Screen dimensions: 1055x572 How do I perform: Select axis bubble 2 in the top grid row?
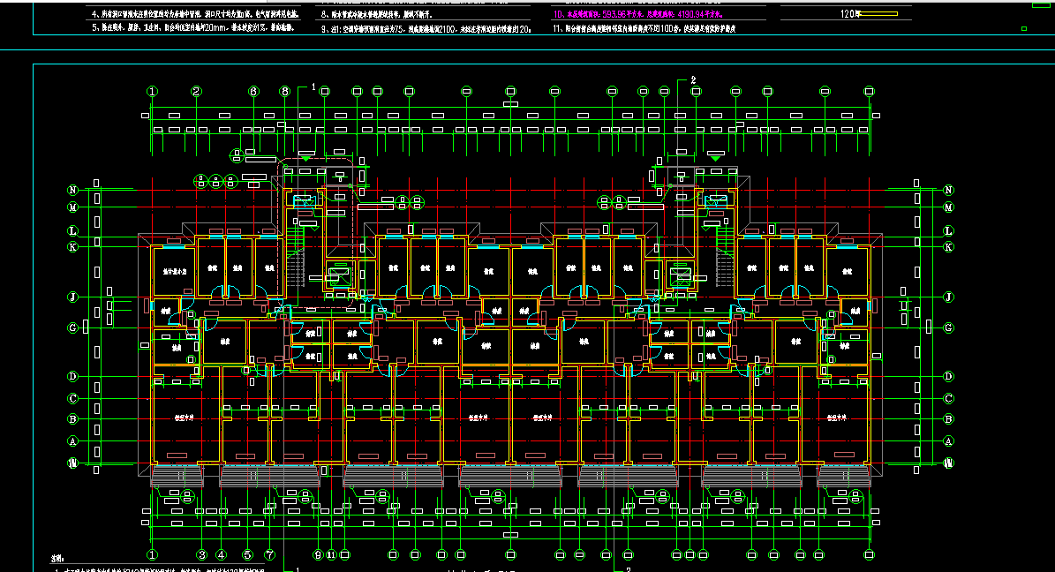point(197,92)
